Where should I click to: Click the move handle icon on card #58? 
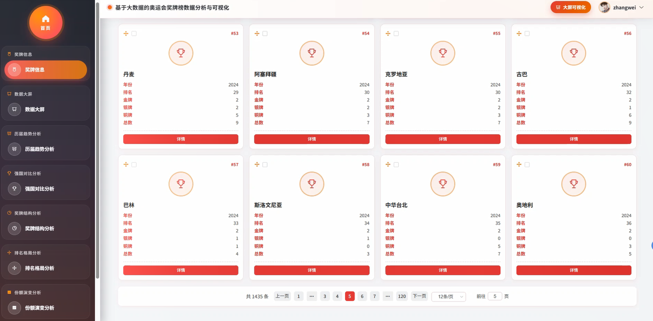click(257, 164)
